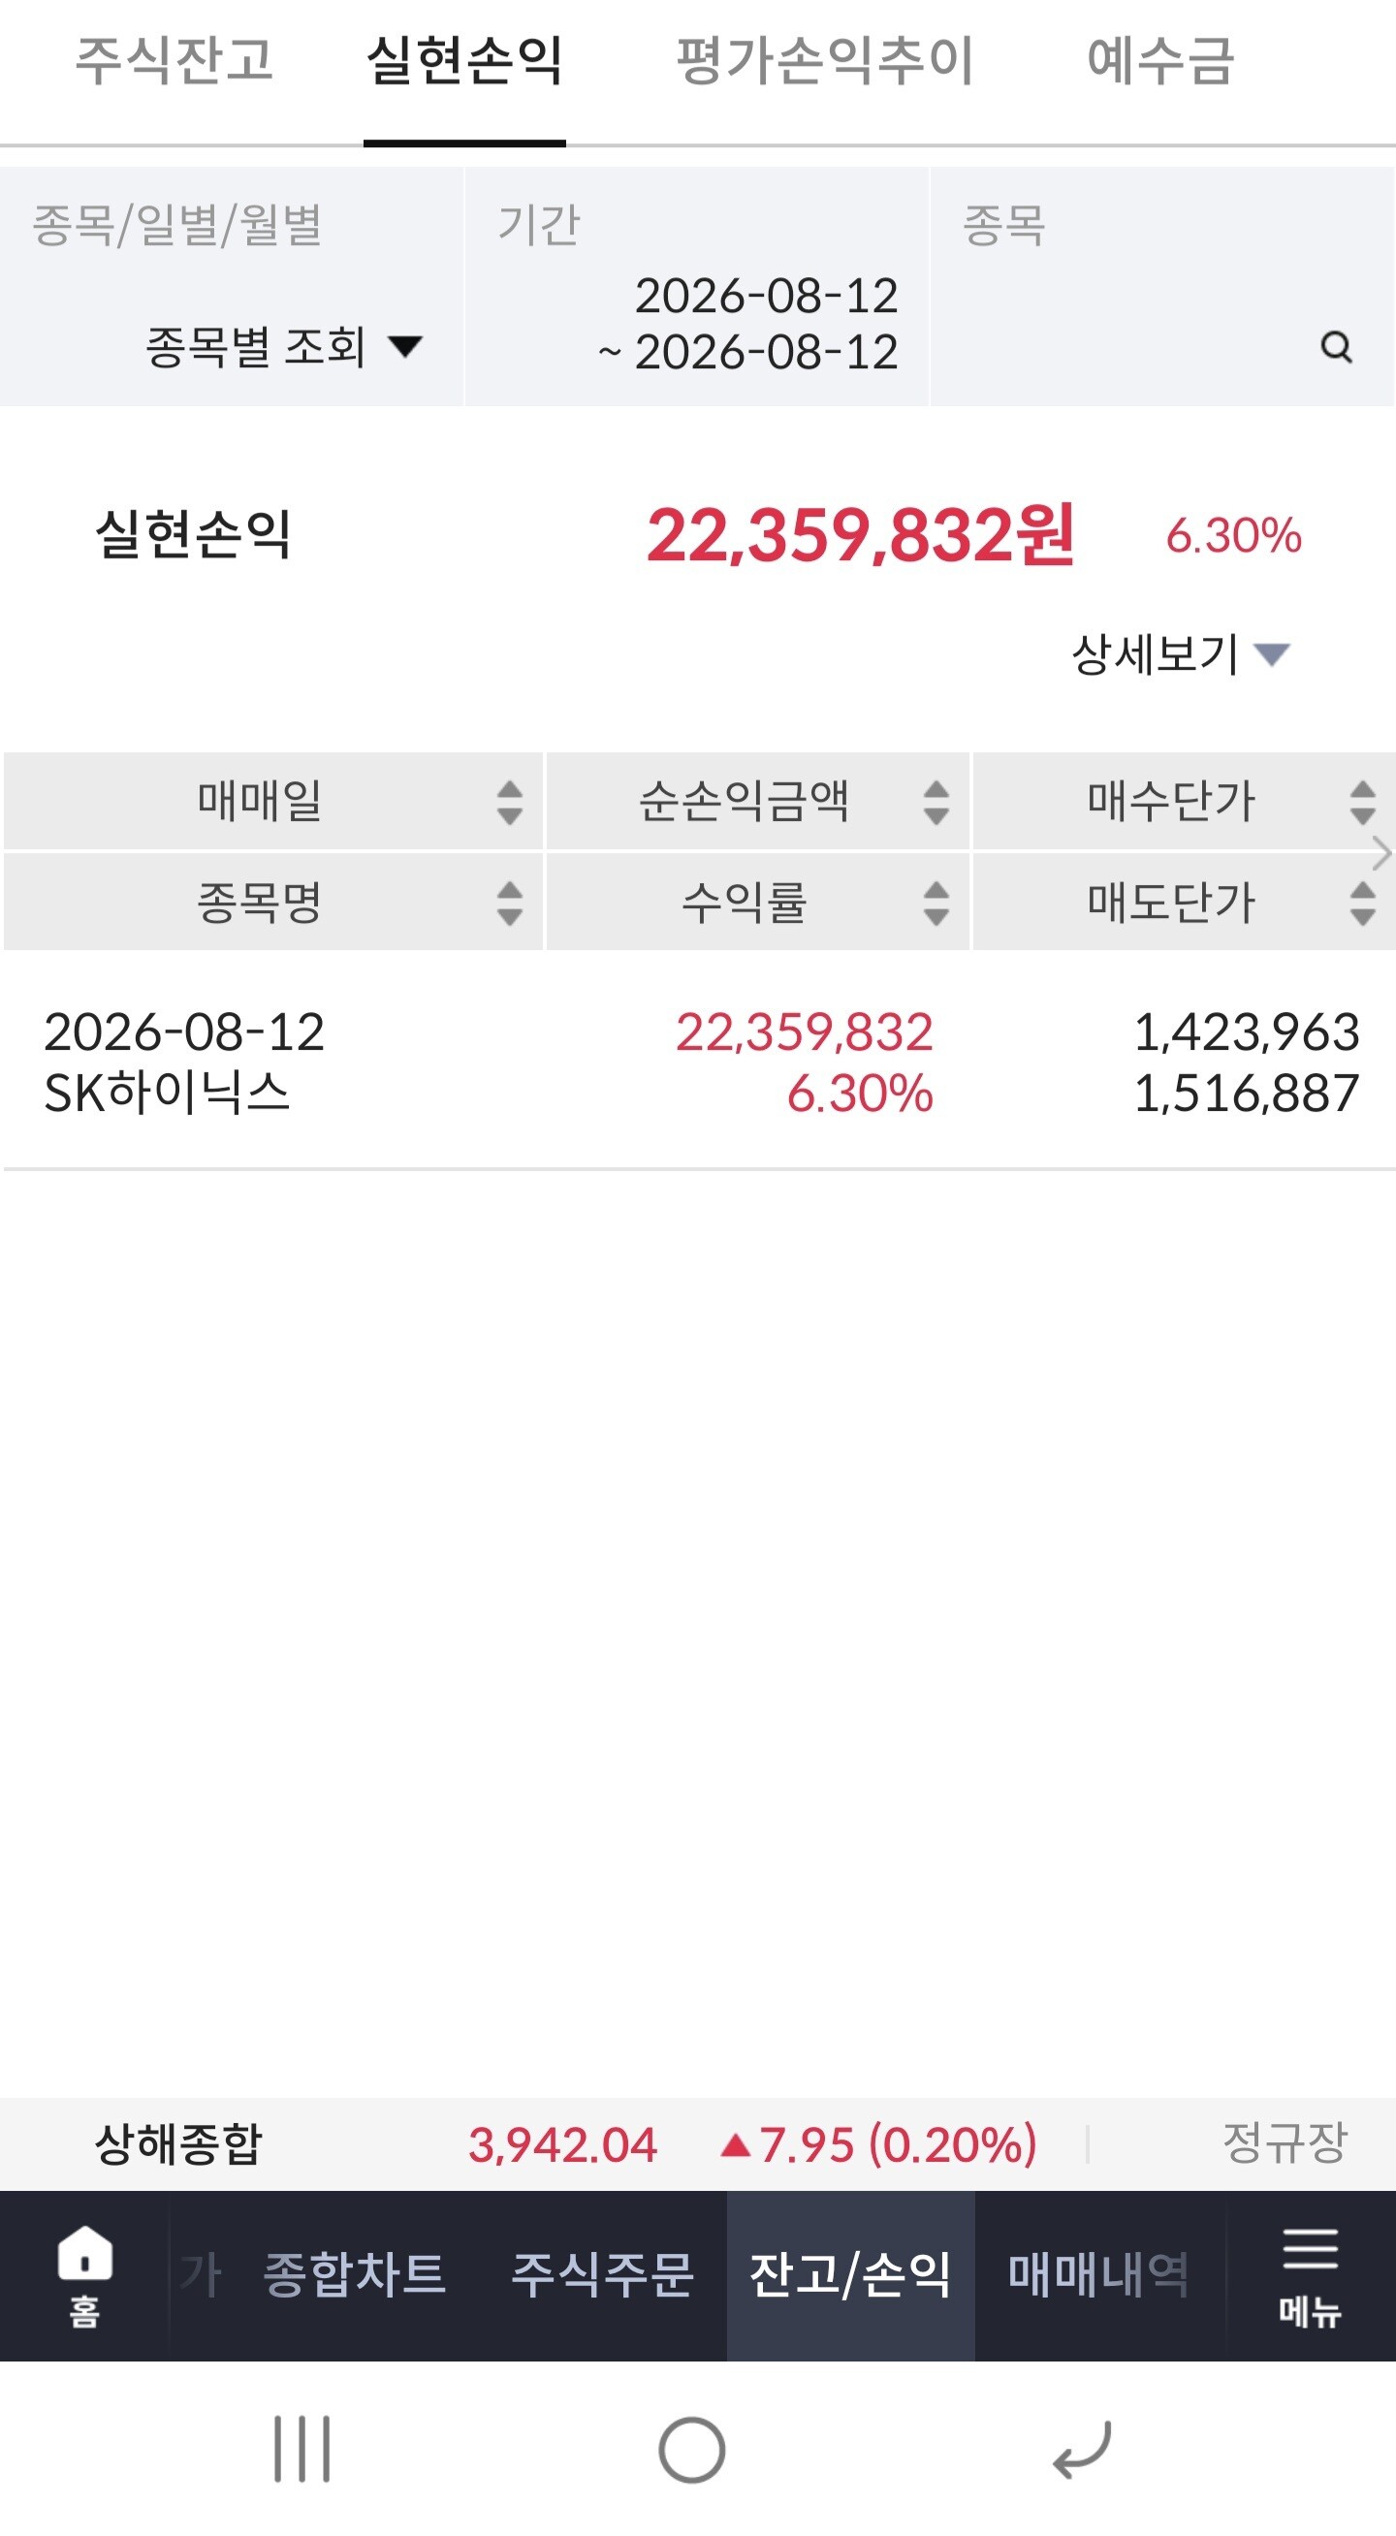Sort by 매매일 column arrows
Image resolution: width=1396 pixels, height=2536 pixels.
(x=510, y=803)
